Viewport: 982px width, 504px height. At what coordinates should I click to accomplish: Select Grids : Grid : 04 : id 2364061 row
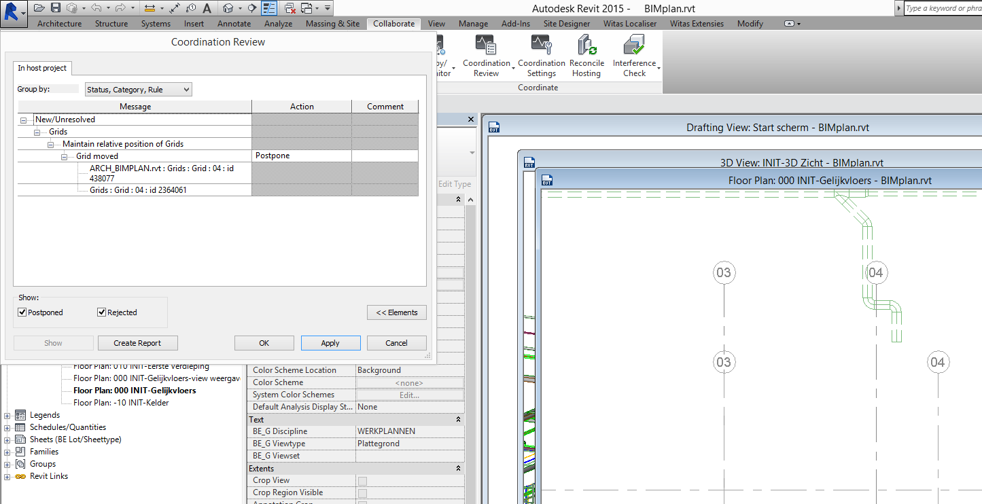pyautogui.click(x=138, y=190)
